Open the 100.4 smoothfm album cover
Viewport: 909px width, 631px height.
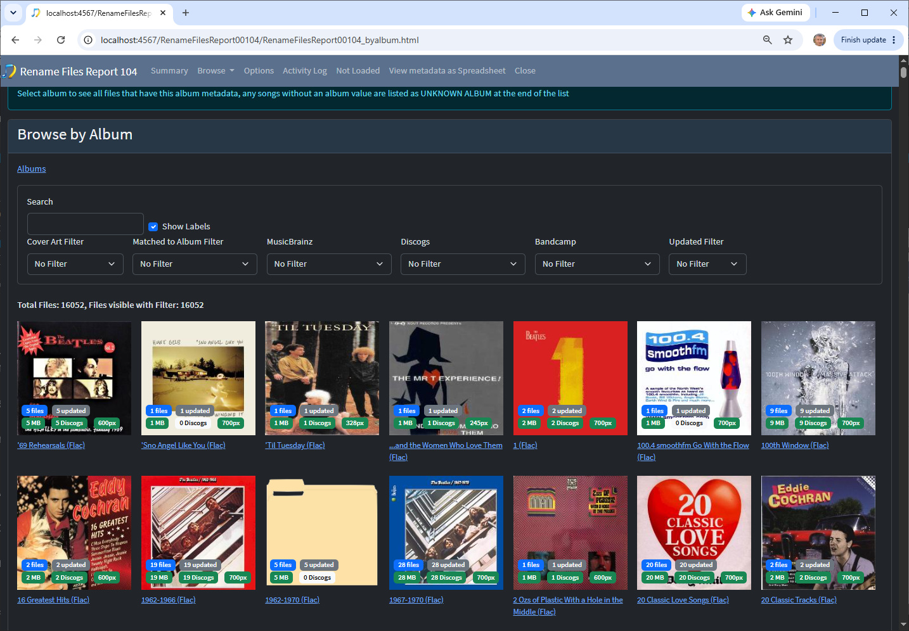694,378
